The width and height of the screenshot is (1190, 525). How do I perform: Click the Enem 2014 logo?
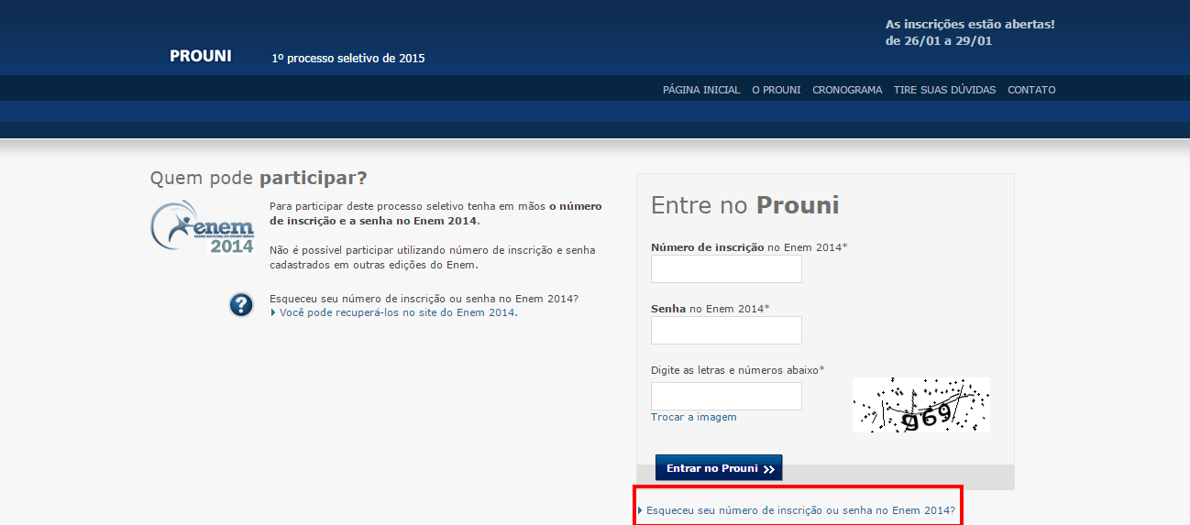(203, 226)
